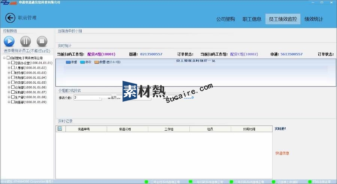Switch to the 公司架构 tab

(x=225, y=19)
